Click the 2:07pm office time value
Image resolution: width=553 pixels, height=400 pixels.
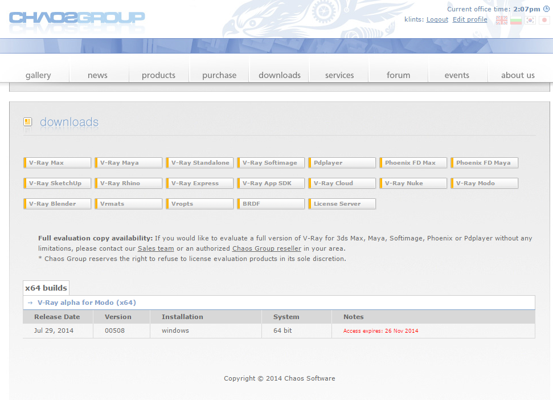tap(527, 9)
